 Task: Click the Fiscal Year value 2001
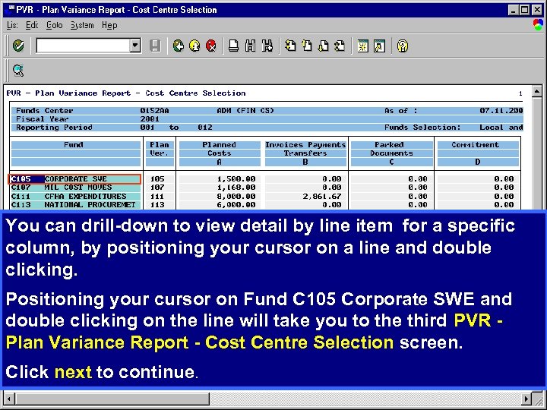150,119
